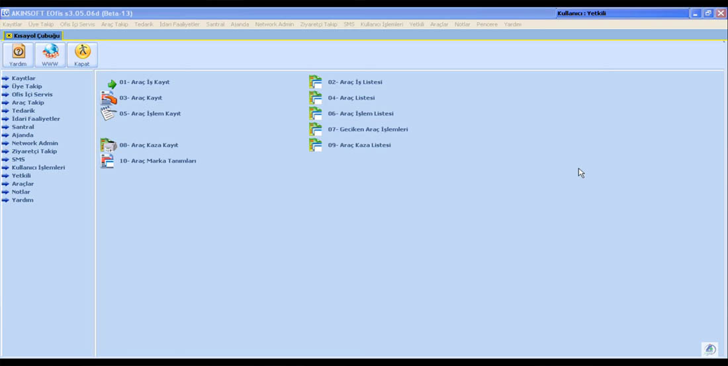
Task: Click the AKINSOFT app icon in the title bar
Action: [5, 13]
